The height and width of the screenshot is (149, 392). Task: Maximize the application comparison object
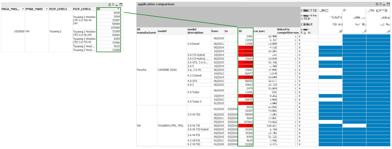[x=388, y=4]
